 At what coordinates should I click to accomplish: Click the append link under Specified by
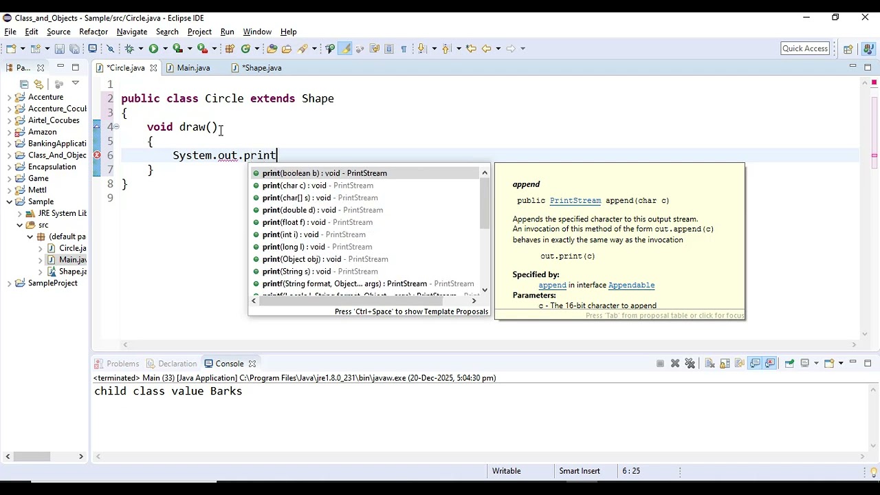click(552, 285)
